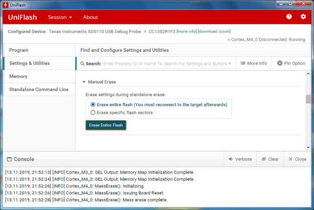
Task: Toggle Verbose console output
Action: click(240, 159)
